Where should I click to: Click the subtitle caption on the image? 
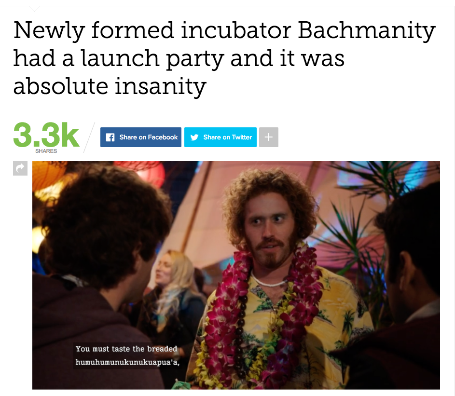point(127,355)
